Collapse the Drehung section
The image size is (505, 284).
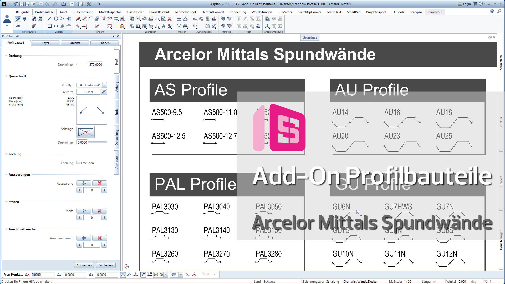tap(6, 56)
